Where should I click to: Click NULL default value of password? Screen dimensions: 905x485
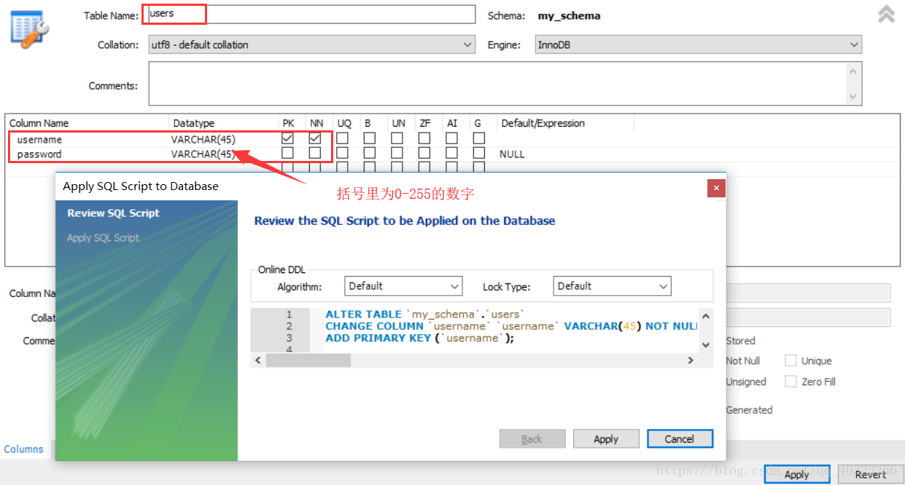[512, 154]
